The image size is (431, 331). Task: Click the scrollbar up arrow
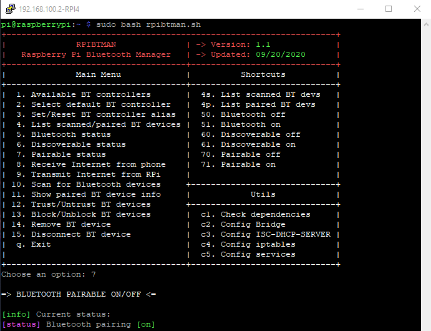(x=426, y=24)
